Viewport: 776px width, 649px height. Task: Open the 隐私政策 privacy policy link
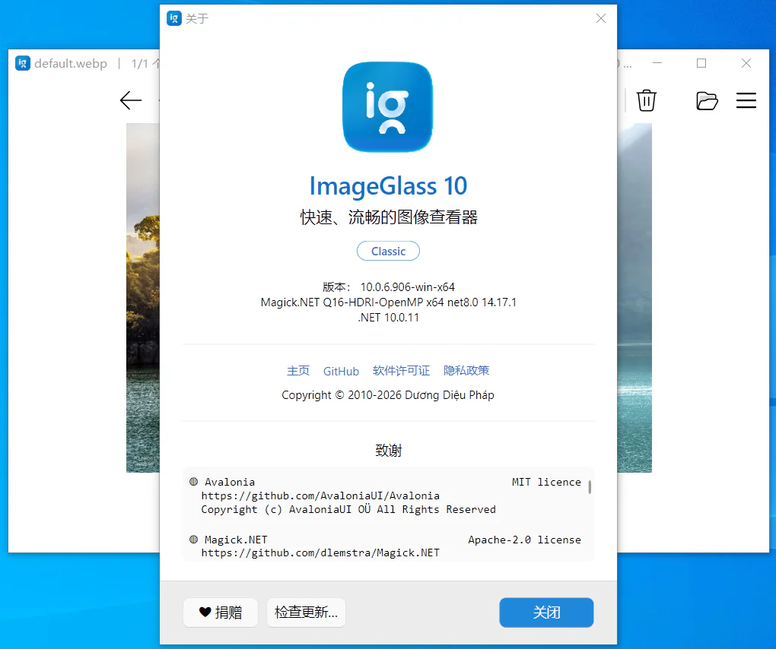[466, 371]
